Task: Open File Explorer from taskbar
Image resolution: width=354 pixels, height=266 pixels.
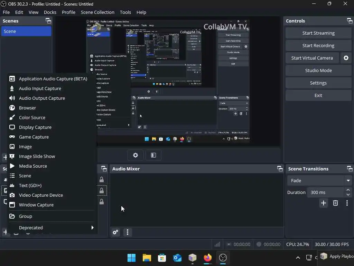Action: click(147, 258)
